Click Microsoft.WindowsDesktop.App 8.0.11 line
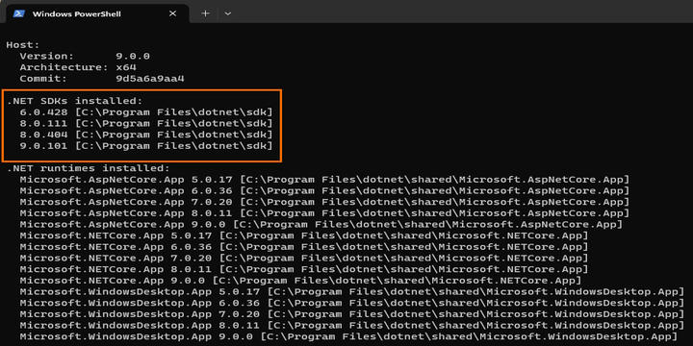Screen dimensions: 693x346 [x=352, y=326]
